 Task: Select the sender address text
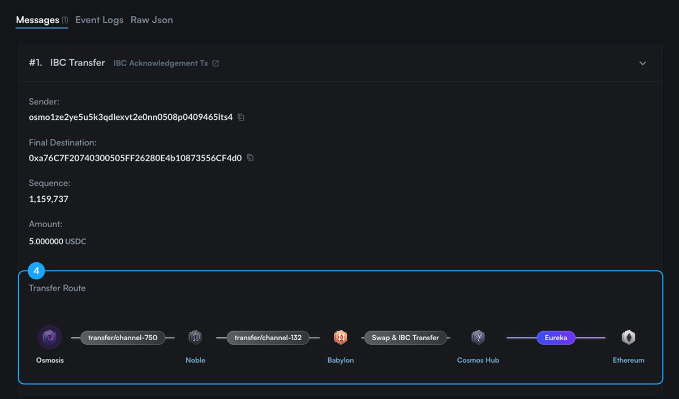click(131, 118)
